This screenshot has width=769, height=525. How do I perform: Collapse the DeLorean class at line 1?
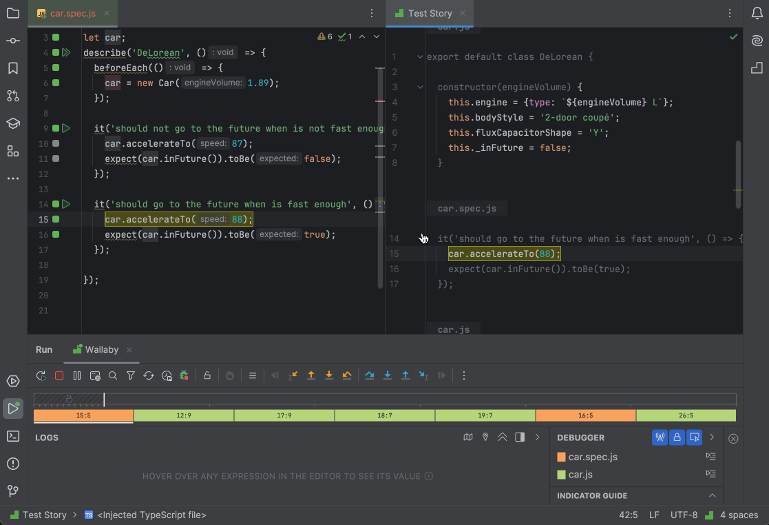[x=419, y=56]
